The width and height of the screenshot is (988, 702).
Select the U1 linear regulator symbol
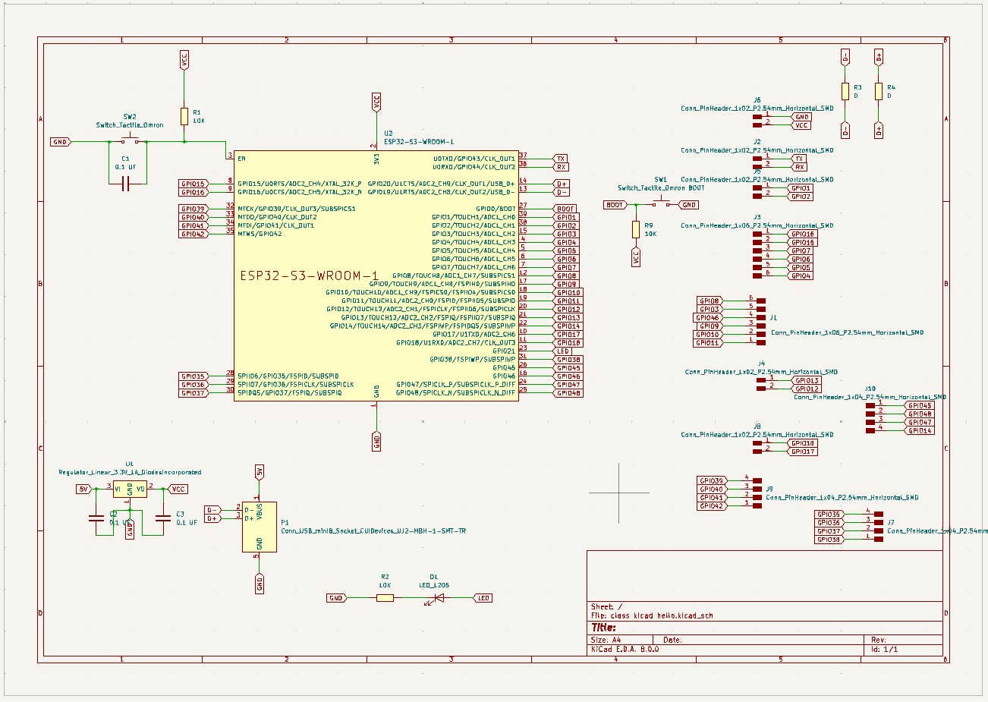point(129,490)
